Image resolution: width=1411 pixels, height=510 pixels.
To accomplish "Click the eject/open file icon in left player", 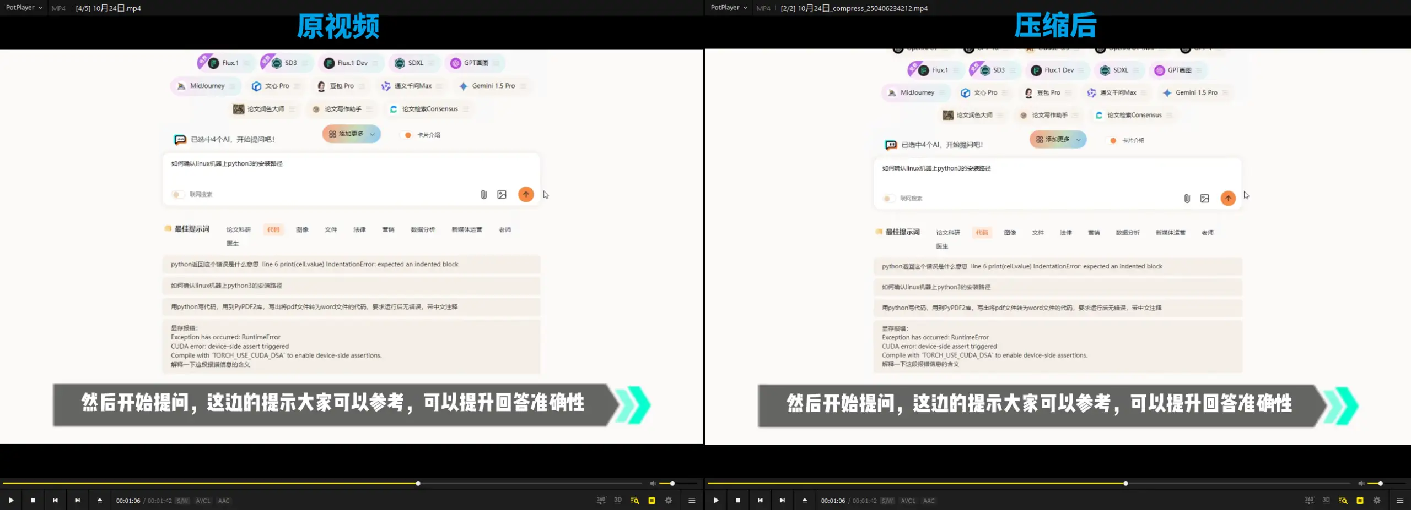I will click(100, 500).
